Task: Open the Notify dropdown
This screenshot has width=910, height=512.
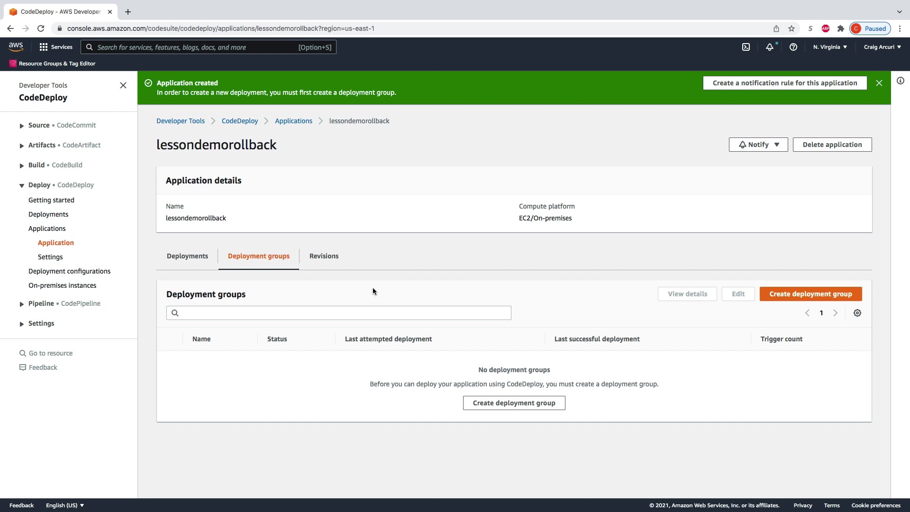Action: (x=758, y=145)
